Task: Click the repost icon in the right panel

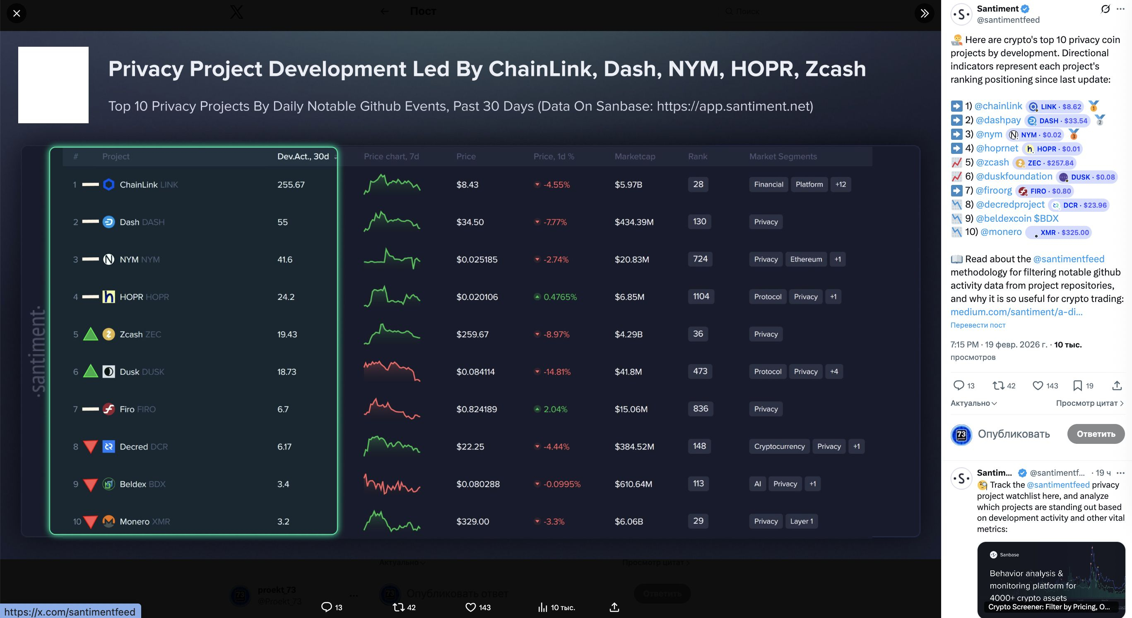Action: tap(998, 386)
